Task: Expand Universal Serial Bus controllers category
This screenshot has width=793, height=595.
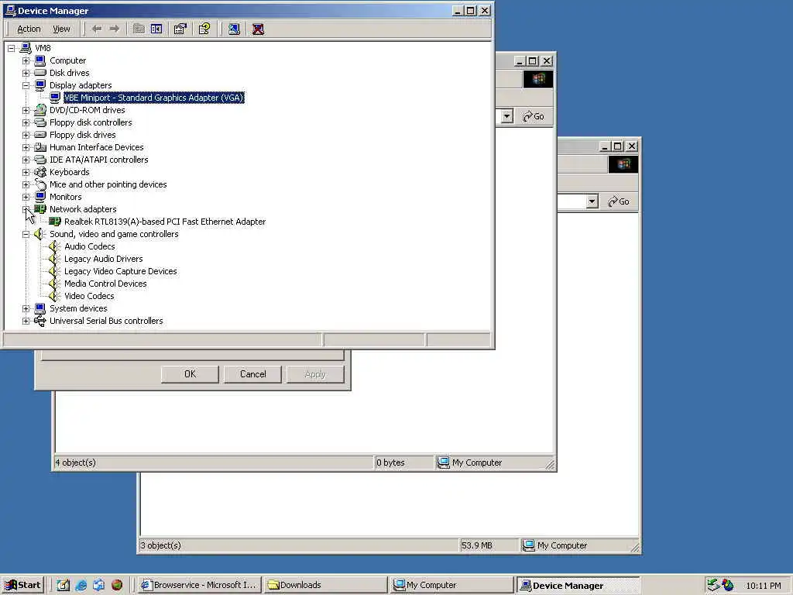Action: click(x=26, y=321)
